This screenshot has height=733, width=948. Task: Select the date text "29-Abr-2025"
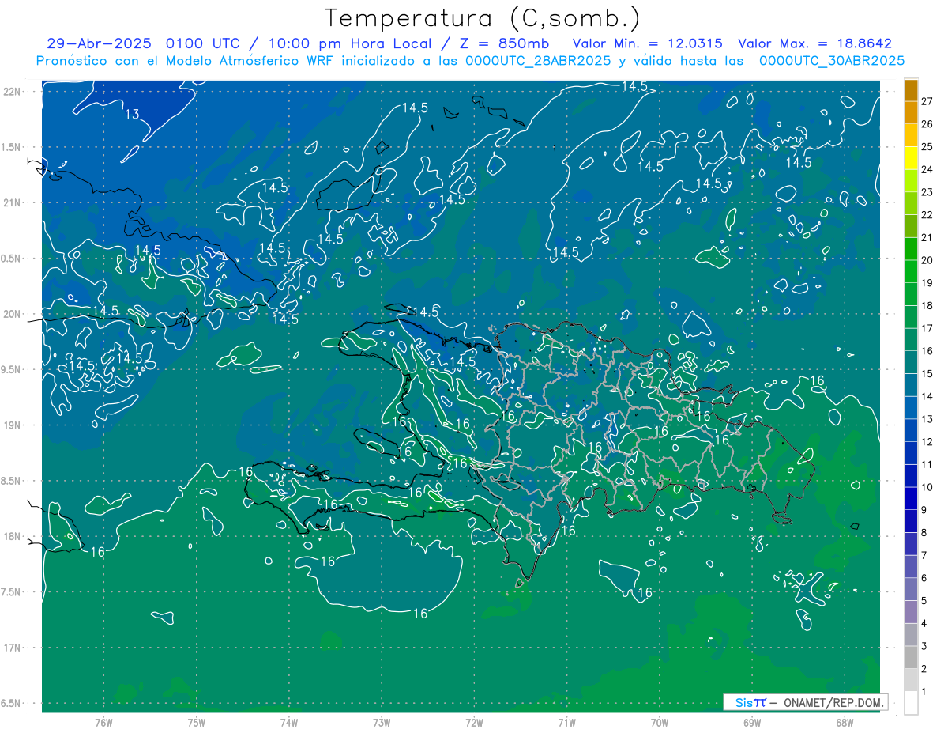[x=99, y=43]
